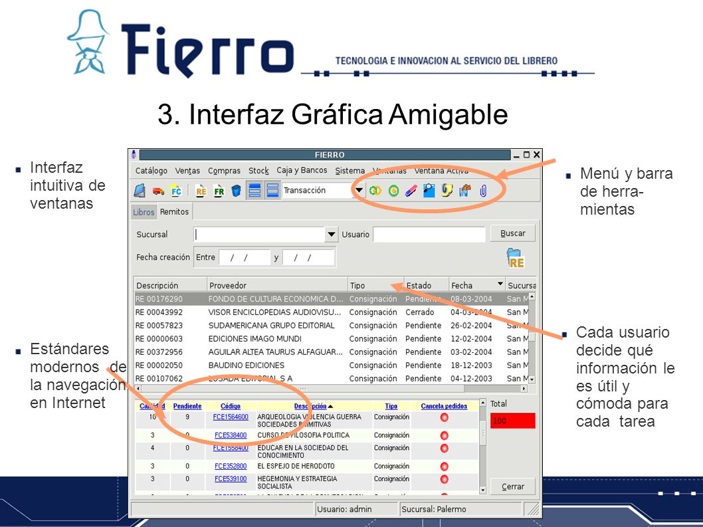The image size is (703, 527).
Task: Select the eraser toolbar icon
Action: pyautogui.click(x=411, y=191)
